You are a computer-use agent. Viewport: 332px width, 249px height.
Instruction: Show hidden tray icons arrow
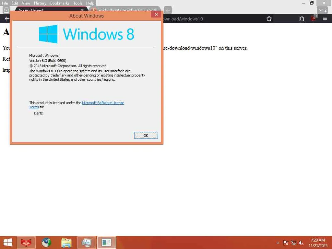(x=278, y=243)
